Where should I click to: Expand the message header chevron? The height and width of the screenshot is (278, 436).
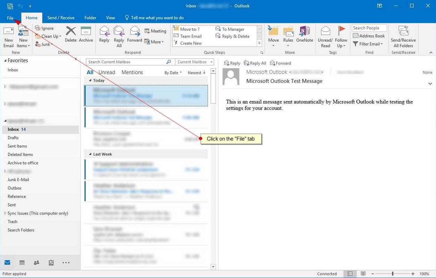[430, 84]
